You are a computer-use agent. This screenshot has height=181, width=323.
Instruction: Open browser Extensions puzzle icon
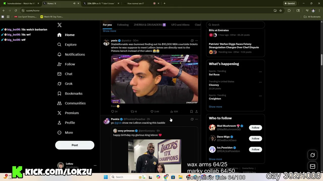click(289, 11)
